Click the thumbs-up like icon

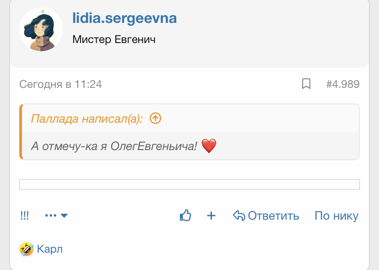click(185, 216)
